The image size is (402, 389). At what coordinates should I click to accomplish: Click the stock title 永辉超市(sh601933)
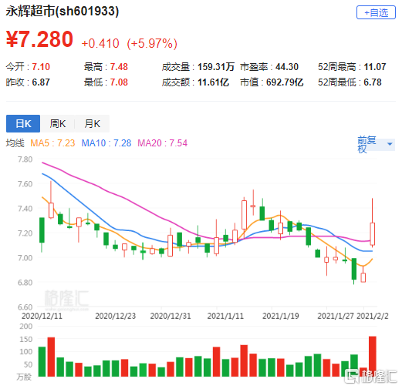pyautogui.click(x=62, y=11)
